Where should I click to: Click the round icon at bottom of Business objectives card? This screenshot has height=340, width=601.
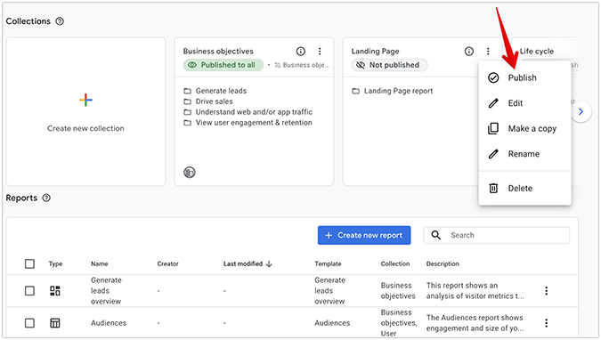click(x=190, y=173)
